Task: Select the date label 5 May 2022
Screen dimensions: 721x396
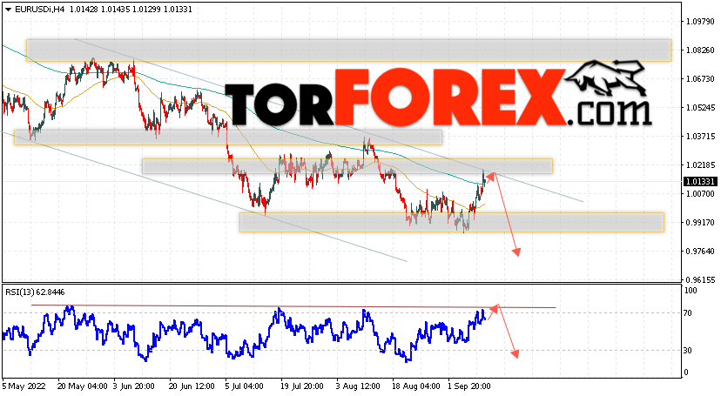Action: point(24,386)
